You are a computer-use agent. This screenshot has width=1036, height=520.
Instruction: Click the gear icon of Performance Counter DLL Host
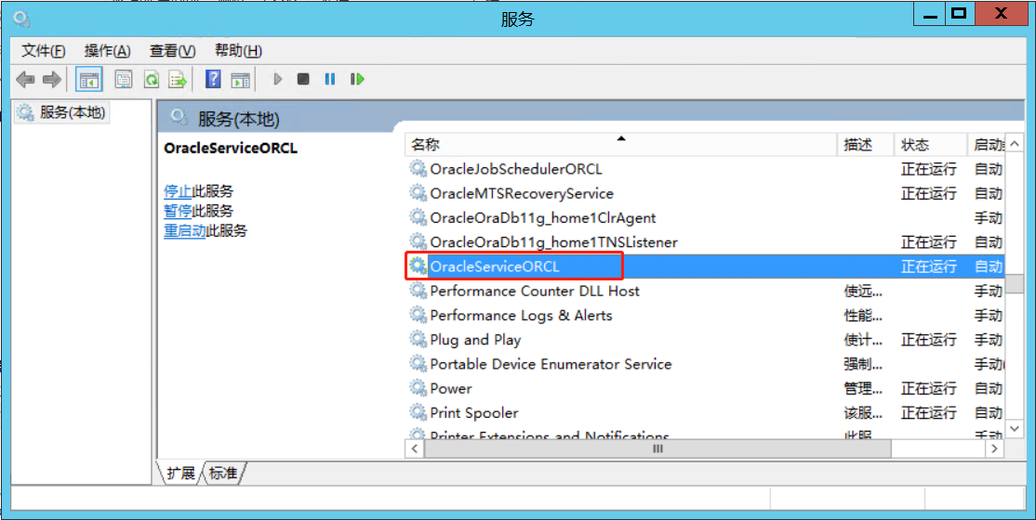pos(418,291)
